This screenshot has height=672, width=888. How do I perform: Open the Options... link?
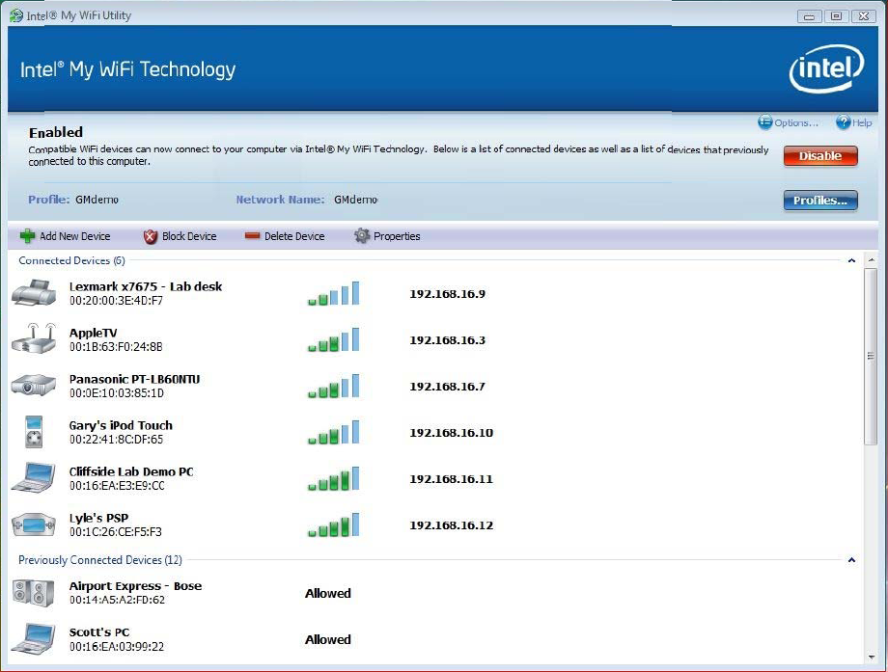point(796,122)
